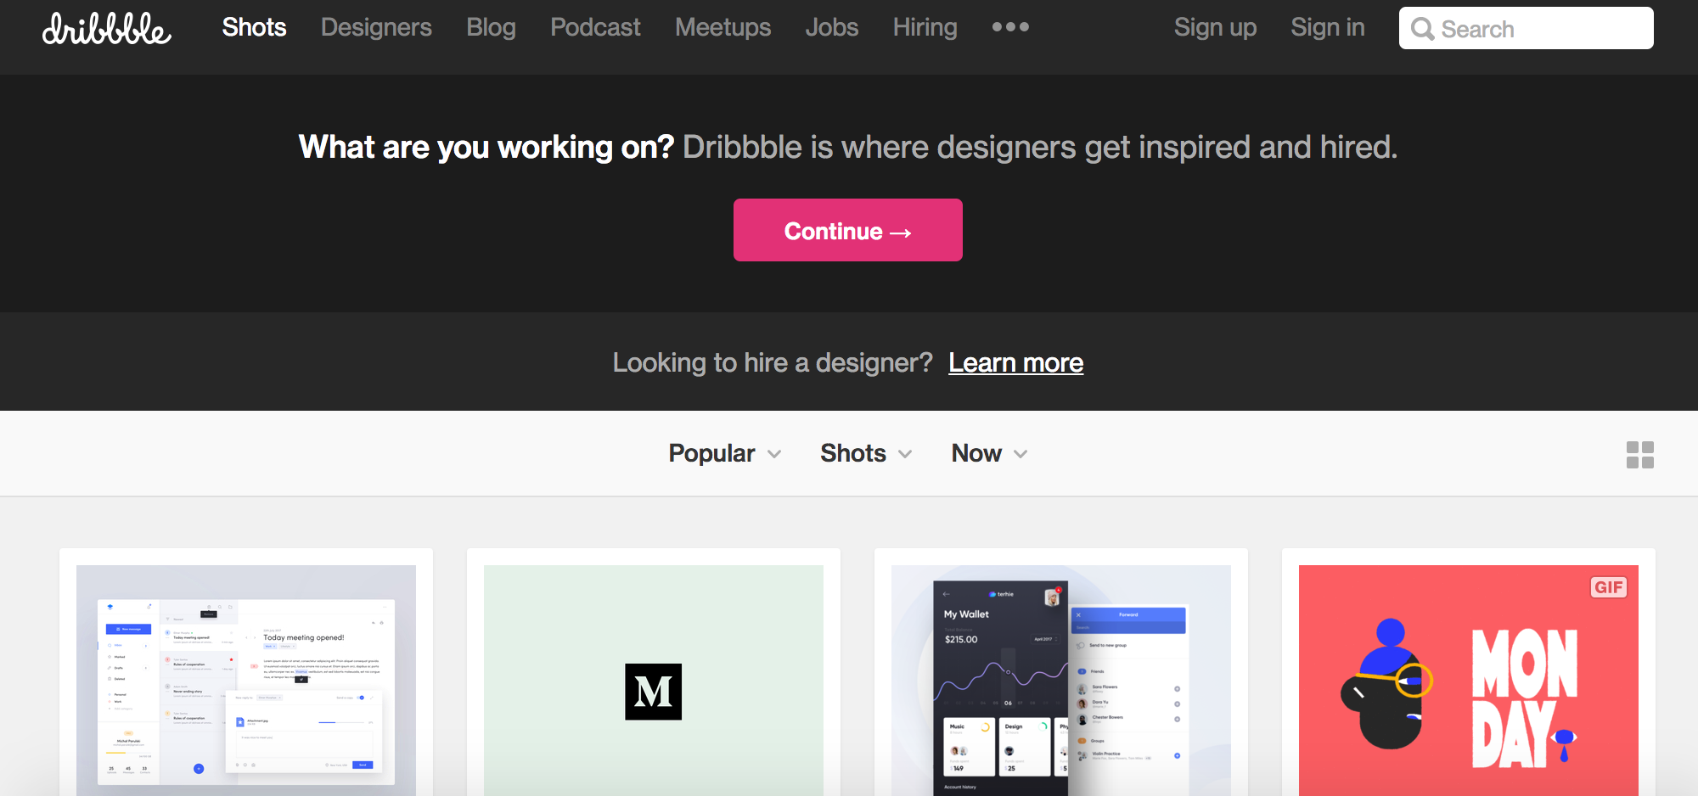This screenshot has height=796, width=1698.
Task: Open the My Wallet app shot
Action: [1061, 681]
